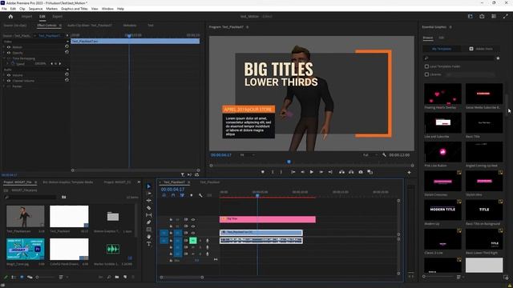This screenshot has height=288, width=513.
Task: Select the Track Select Forward tool
Action: pos(149,194)
